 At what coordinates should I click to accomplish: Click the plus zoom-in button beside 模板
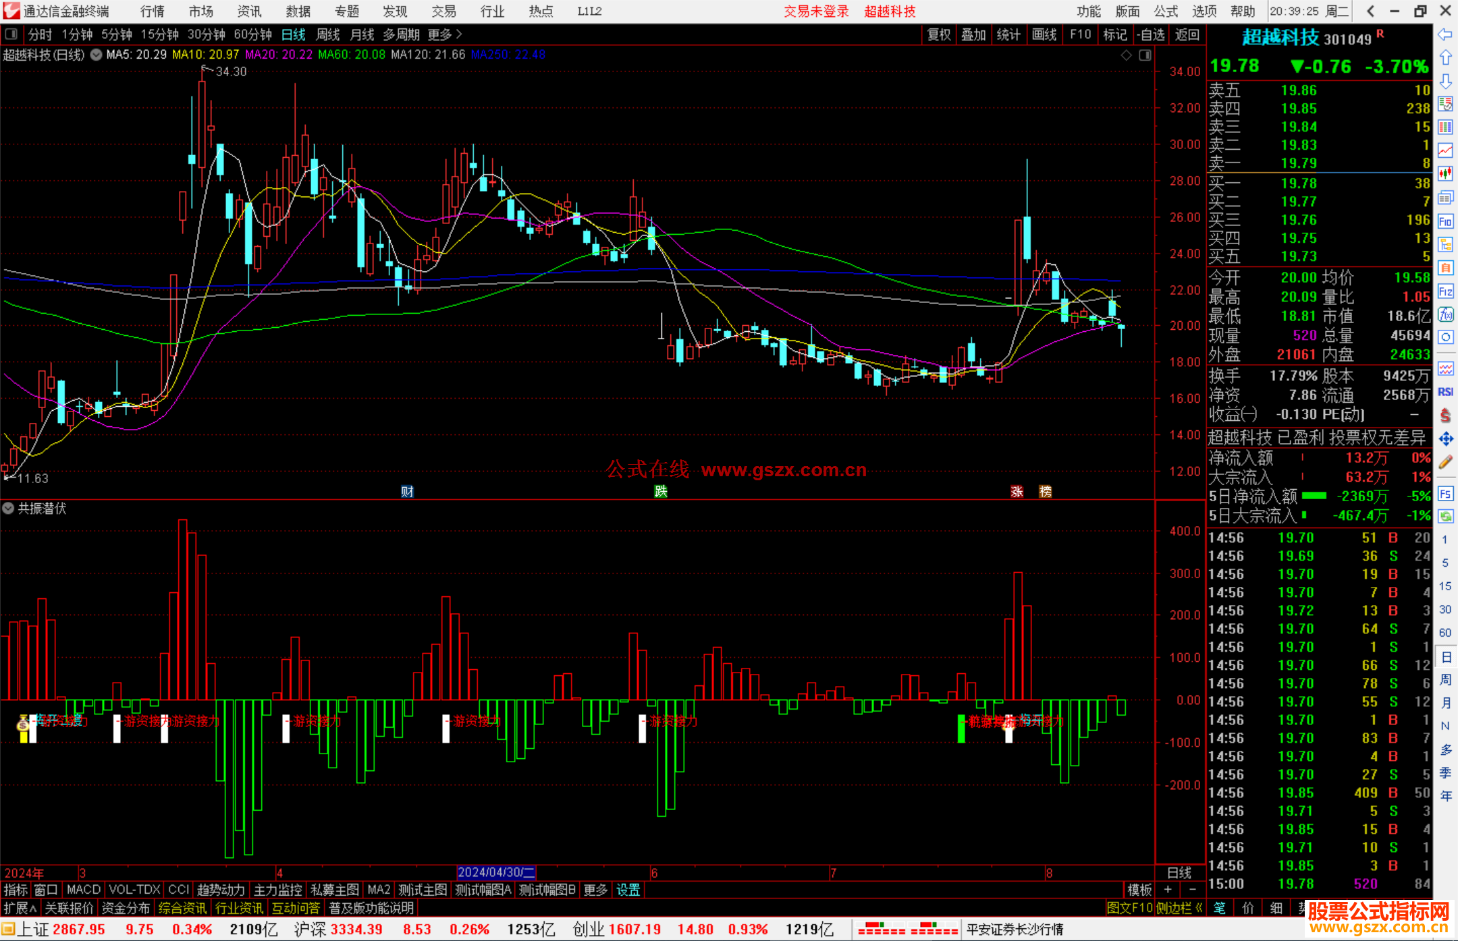pyautogui.click(x=1168, y=890)
